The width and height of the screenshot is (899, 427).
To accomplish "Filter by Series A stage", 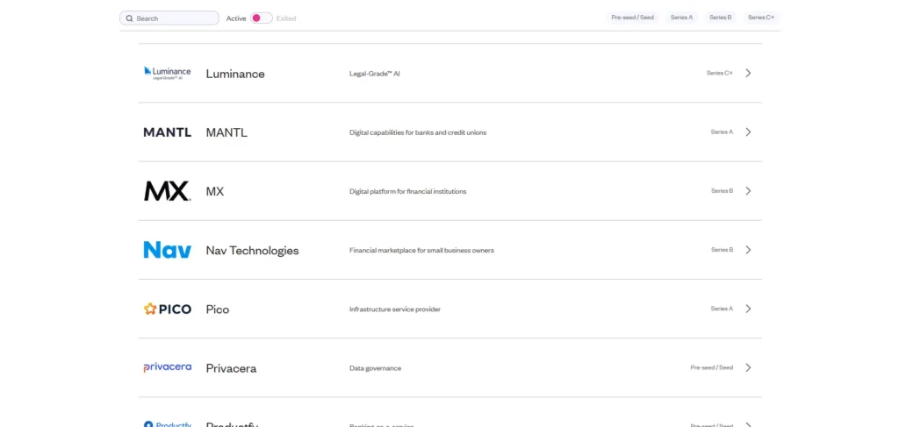I will click(x=681, y=18).
